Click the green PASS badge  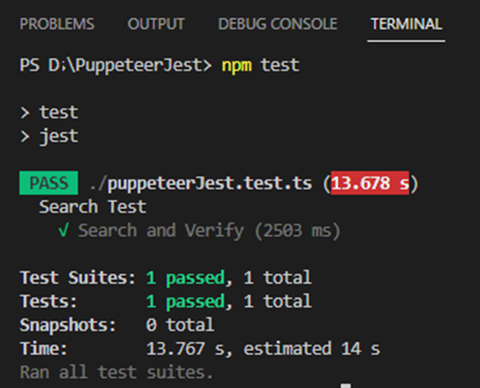(x=49, y=183)
